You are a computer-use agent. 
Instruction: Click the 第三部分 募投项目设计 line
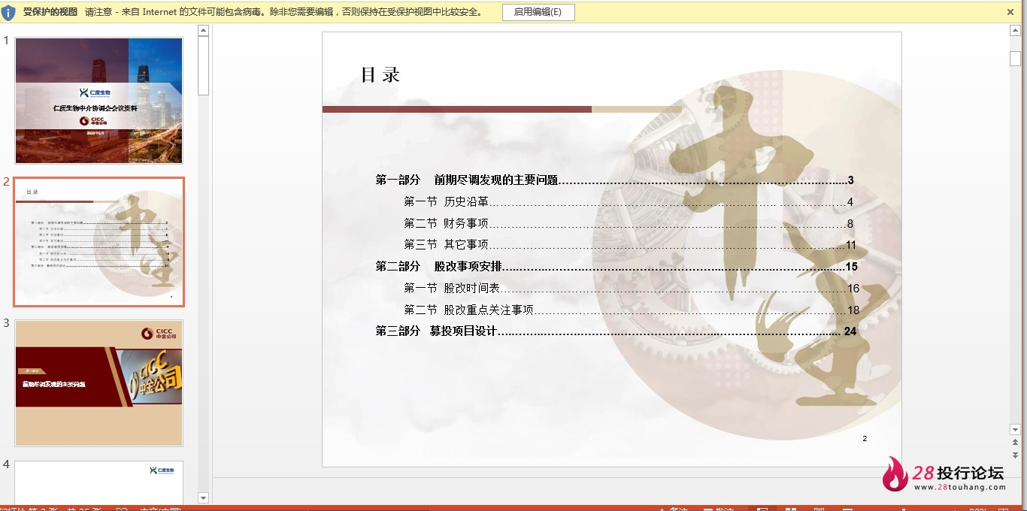pos(617,331)
